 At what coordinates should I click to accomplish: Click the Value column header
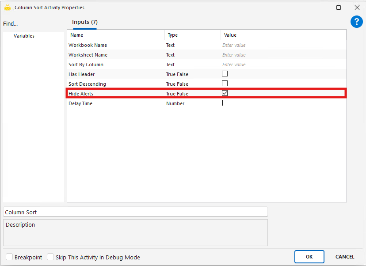(x=230, y=35)
